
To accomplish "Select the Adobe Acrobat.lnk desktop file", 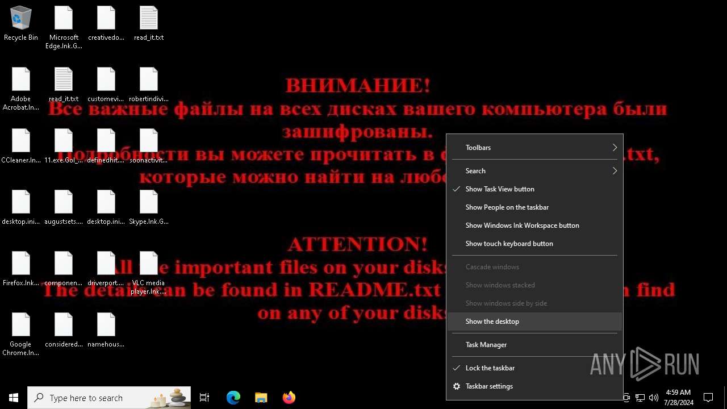I will tap(21, 89).
